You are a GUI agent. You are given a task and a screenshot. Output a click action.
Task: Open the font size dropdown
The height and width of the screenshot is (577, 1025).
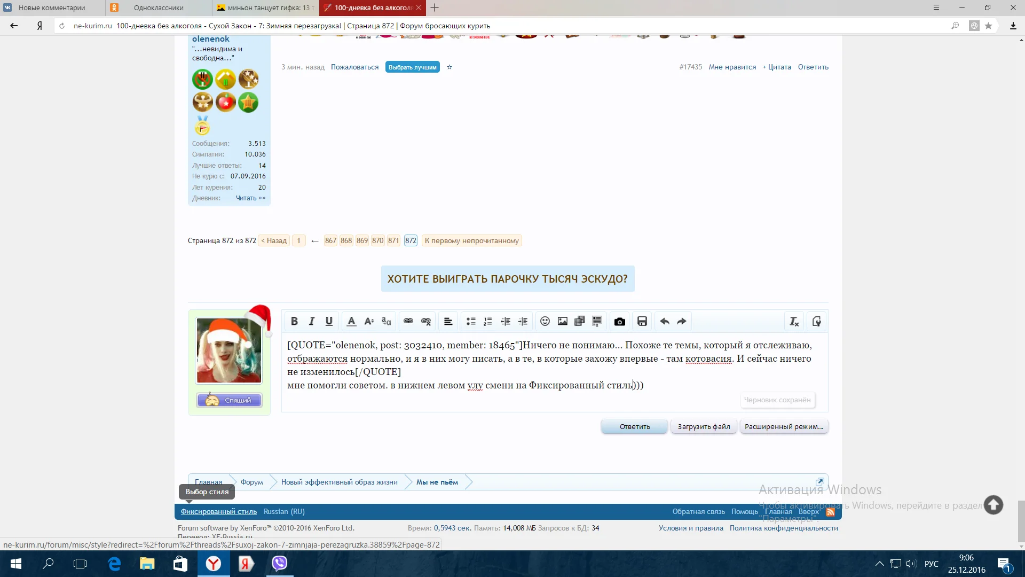(369, 321)
